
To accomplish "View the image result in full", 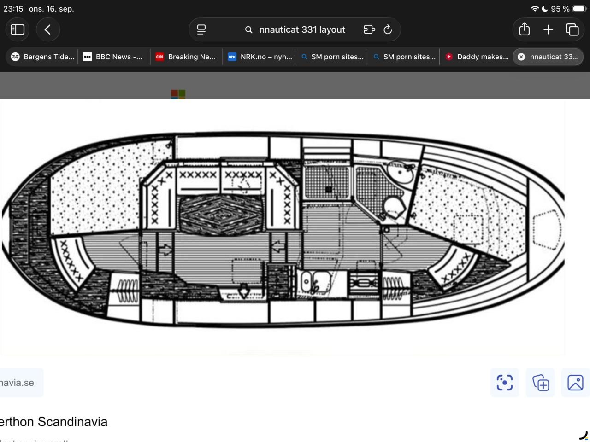I will pos(575,383).
